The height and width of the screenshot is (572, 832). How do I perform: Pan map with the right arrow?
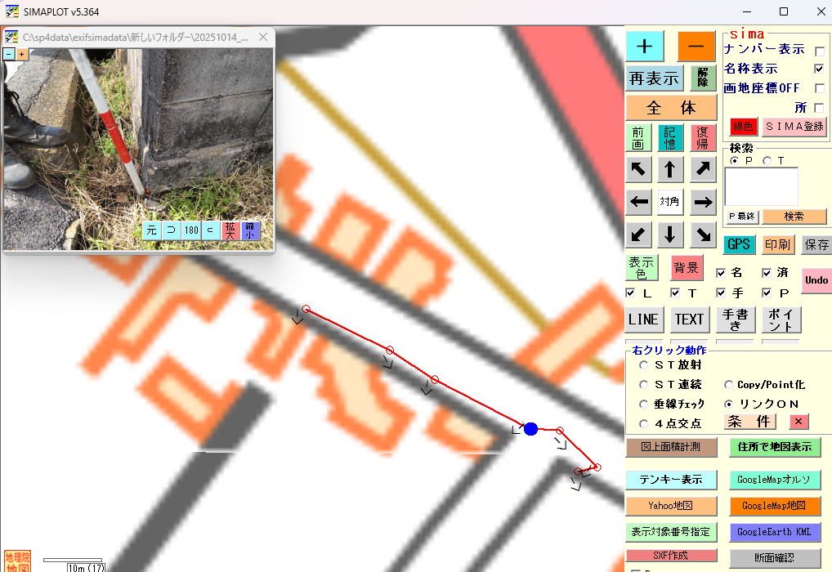coord(702,201)
